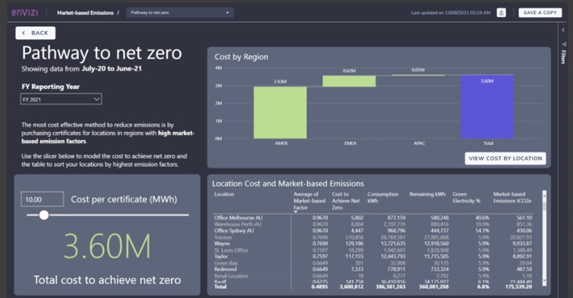Expand the FY 2021 reporting year dropdown
Viewport: 573px width, 298px height.
pos(61,100)
